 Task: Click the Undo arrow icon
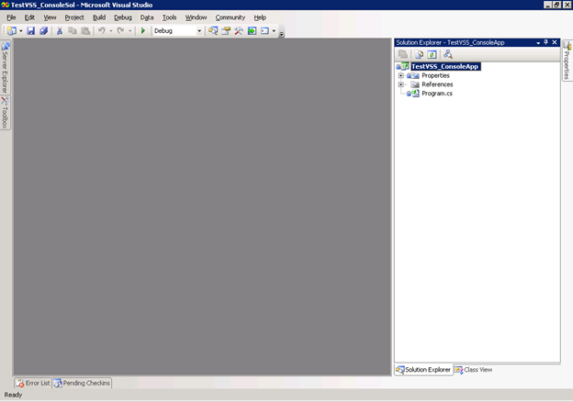[102, 31]
